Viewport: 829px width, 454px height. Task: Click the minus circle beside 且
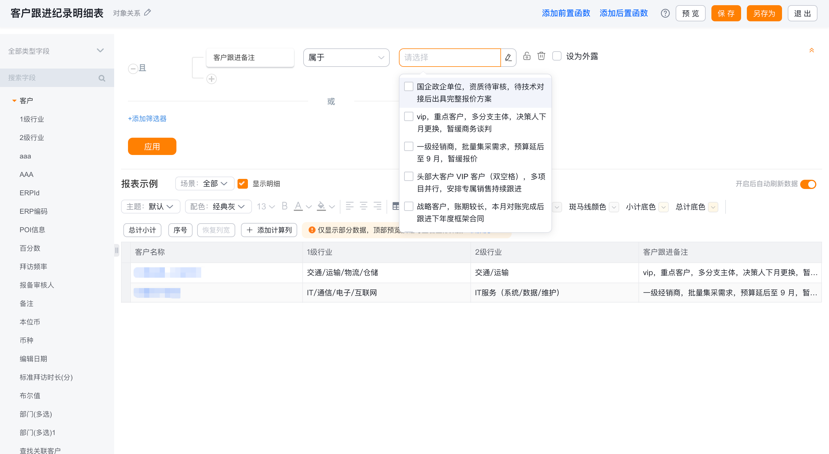click(x=133, y=69)
